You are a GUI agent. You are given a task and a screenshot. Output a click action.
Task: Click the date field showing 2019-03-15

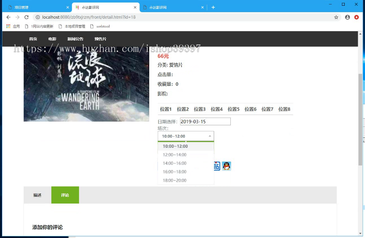[x=205, y=122]
